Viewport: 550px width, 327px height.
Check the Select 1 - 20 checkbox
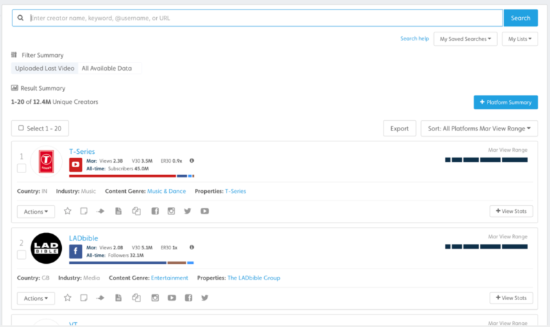[x=21, y=128]
